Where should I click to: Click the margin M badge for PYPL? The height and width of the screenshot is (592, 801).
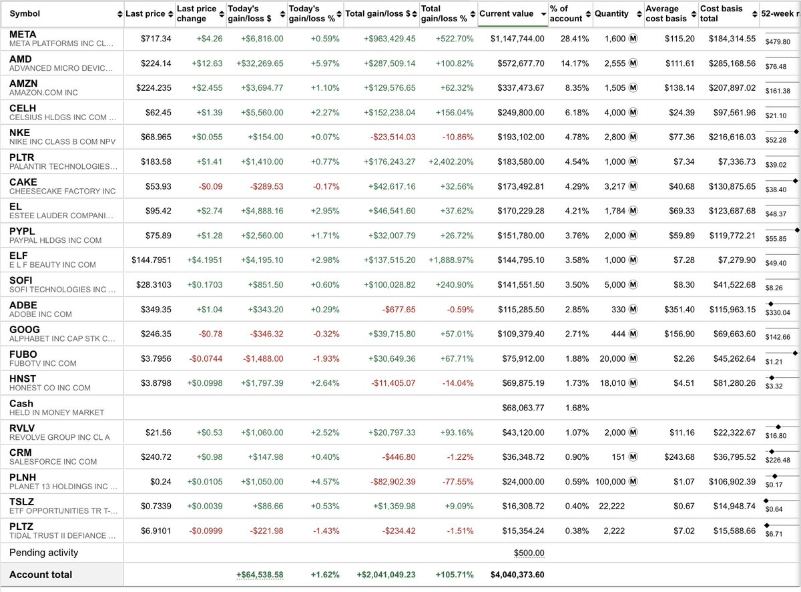point(633,236)
